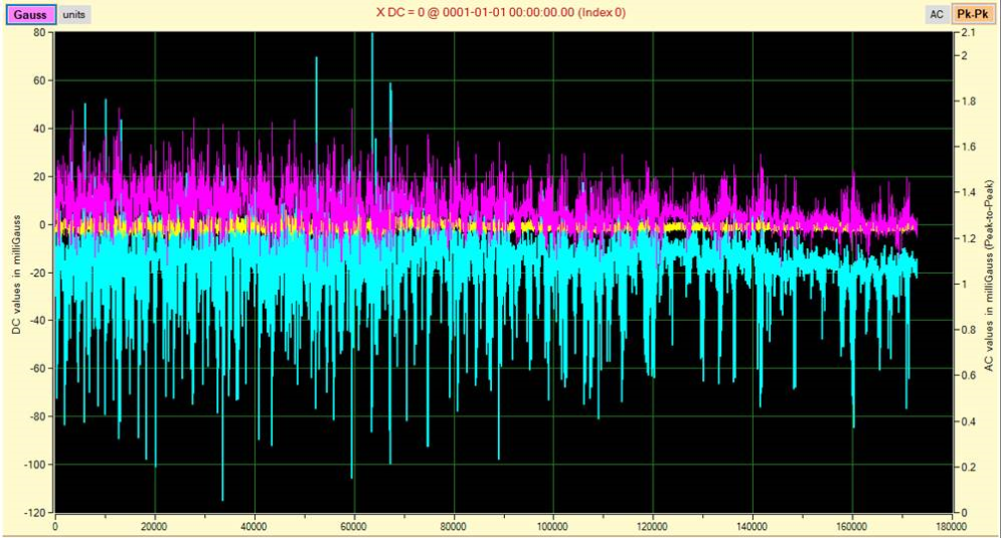The width and height of the screenshot is (1001, 538).
Task: Click the 1 tick on right axis
Action: (961, 284)
